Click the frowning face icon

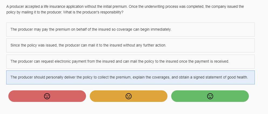click(x=47, y=96)
